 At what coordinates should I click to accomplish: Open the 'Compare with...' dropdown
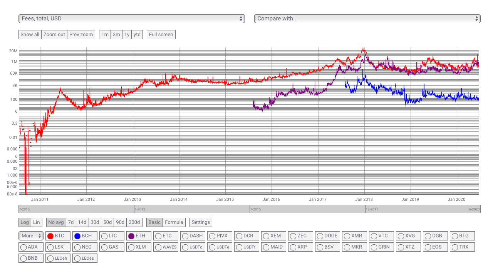(x=367, y=18)
